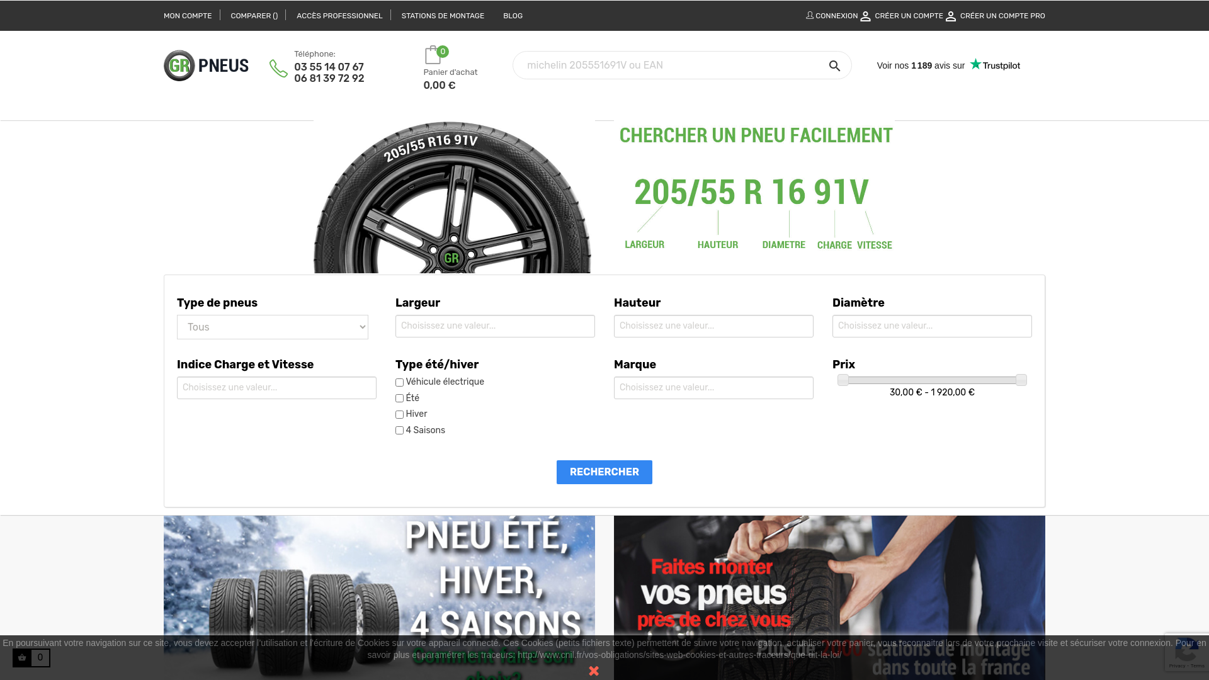Viewport: 1209px width, 680px height.
Task: Click the green phone icon
Action: (x=278, y=68)
